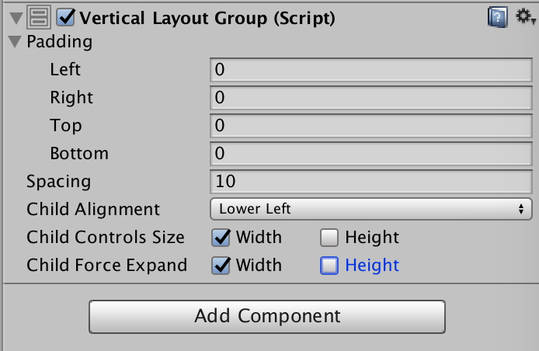539x351 pixels.
Task: Click the Bottom padding input field
Action: [370, 153]
